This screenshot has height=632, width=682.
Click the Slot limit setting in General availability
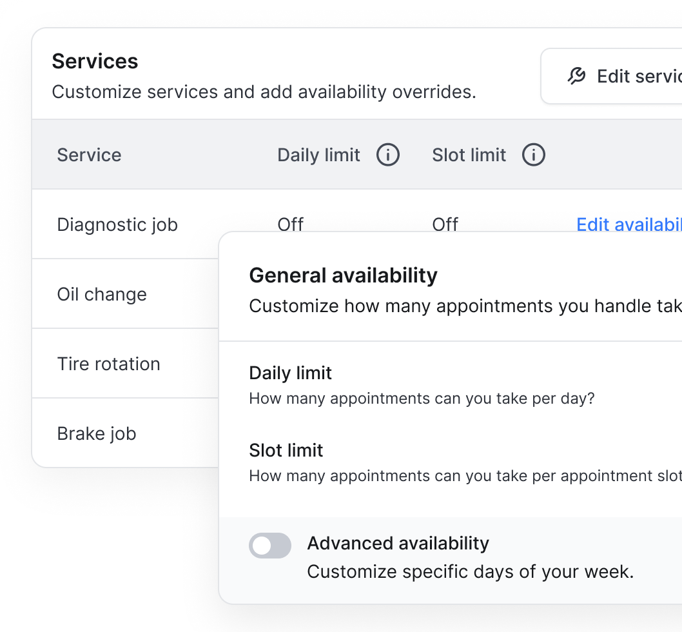[x=286, y=450]
